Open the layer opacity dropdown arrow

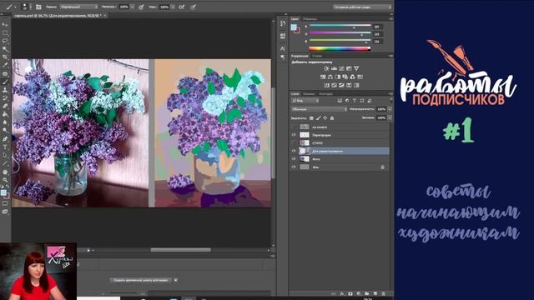(390, 109)
